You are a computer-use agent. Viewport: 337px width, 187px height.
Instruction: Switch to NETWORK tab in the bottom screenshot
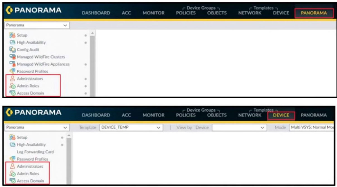coord(250,115)
